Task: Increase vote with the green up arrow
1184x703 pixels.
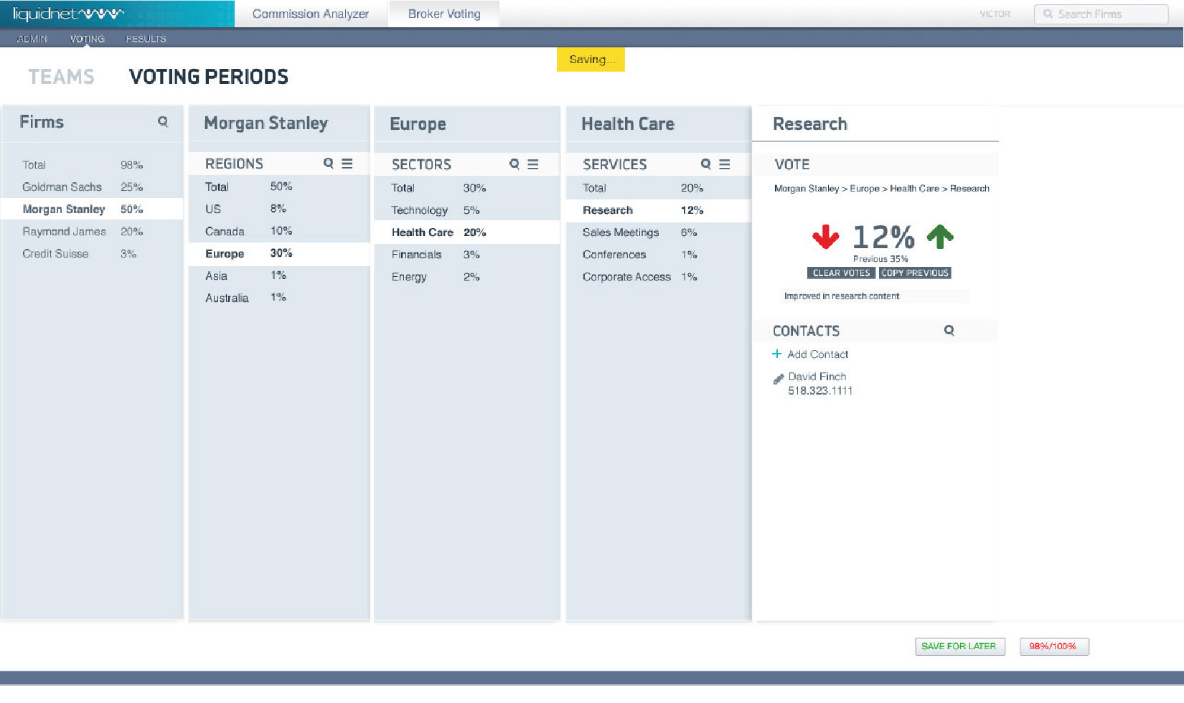Action: [940, 237]
